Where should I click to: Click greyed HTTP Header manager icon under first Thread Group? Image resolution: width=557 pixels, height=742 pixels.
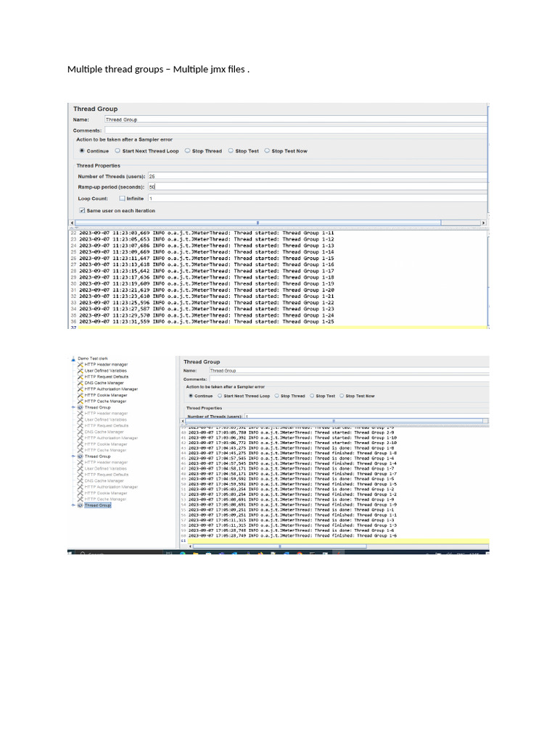(80, 414)
